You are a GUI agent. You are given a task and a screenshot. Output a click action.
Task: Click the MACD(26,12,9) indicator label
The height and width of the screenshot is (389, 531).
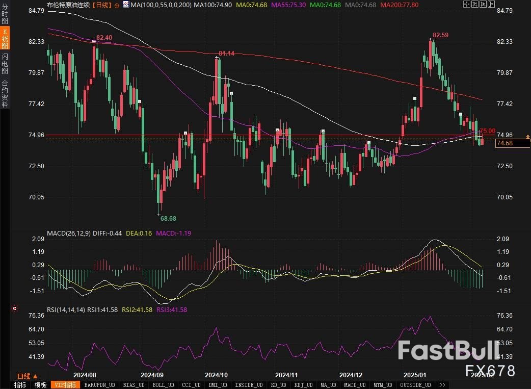(x=69, y=234)
